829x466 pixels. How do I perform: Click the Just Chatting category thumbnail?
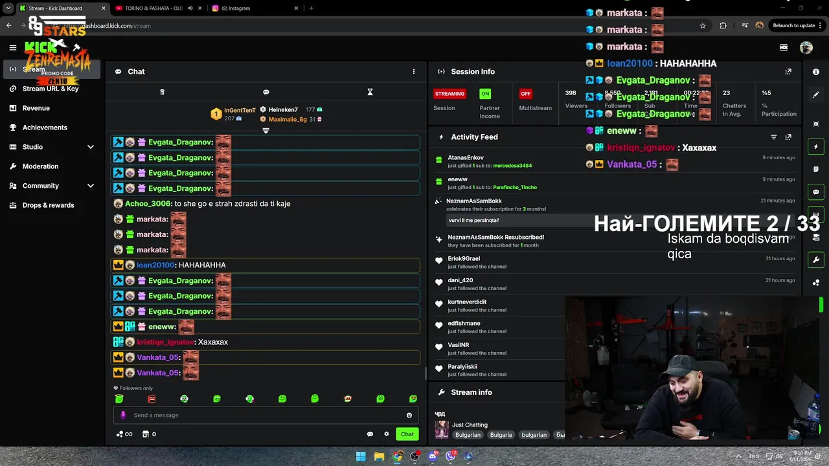point(442,430)
